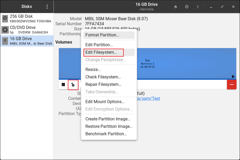240x160 pixels.
Task: Select Restore Partition Image…
Action: coord(109,126)
